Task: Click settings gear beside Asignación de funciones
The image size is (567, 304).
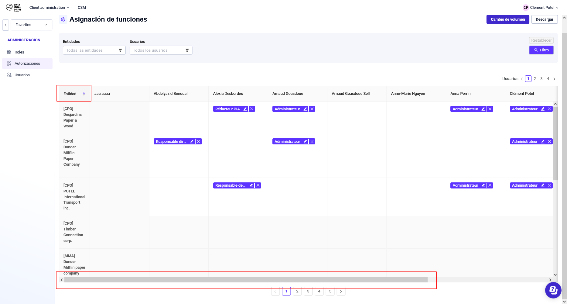Action: click(63, 19)
